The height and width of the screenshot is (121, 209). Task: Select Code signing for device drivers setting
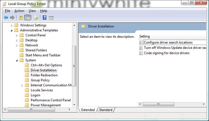coord(167,53)
